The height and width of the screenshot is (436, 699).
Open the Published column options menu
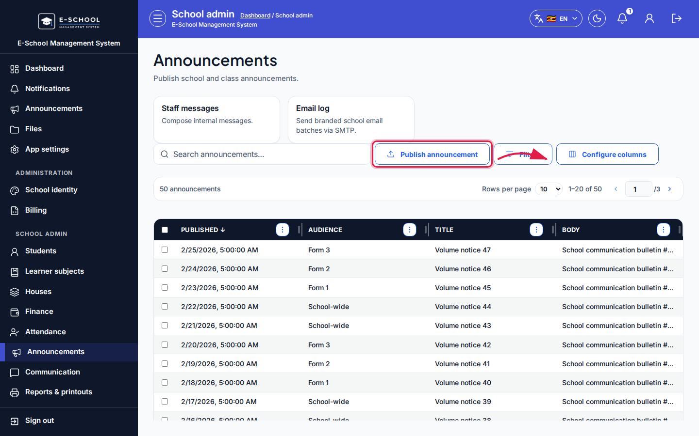pyautogui.click(x=283, y=230)
